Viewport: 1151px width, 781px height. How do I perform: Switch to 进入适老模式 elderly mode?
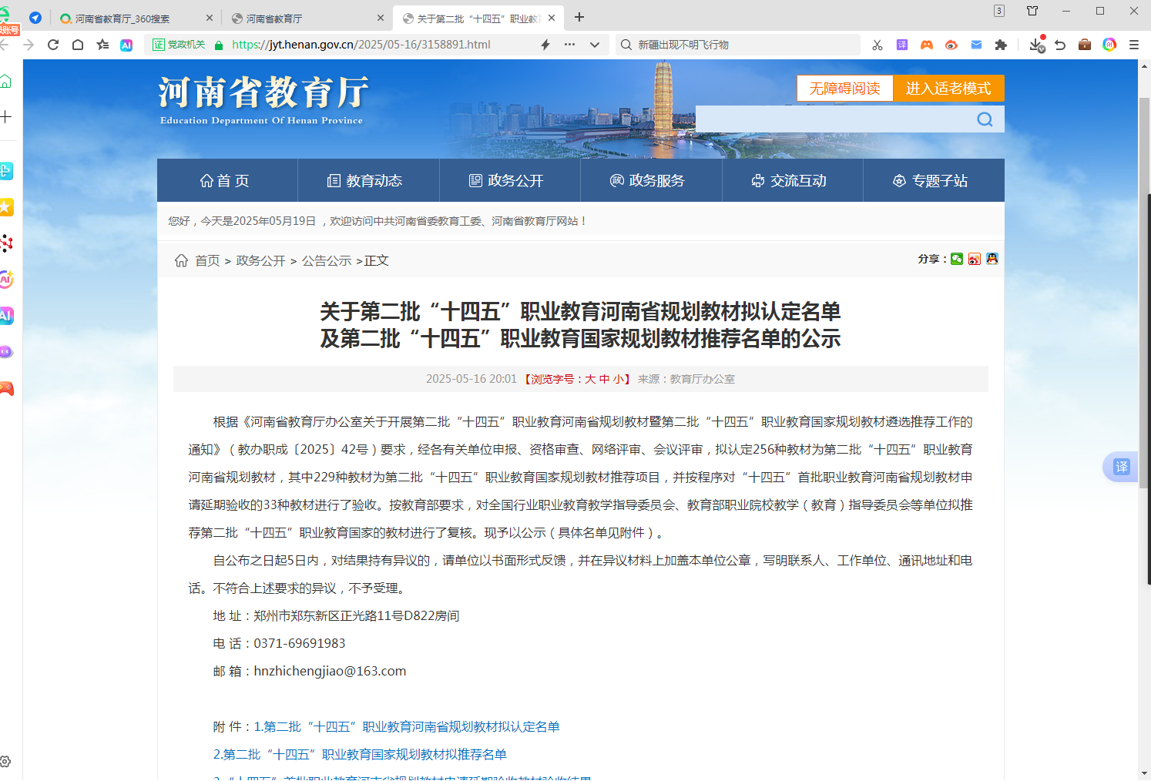pyautogui.click(x=948, y=89)
